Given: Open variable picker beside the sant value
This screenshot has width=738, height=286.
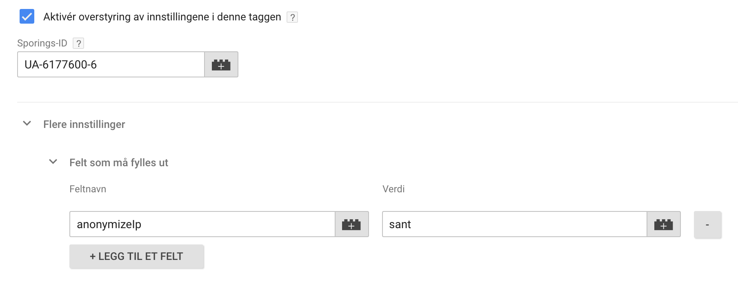Looking at the screenshot, I should 664,224.
